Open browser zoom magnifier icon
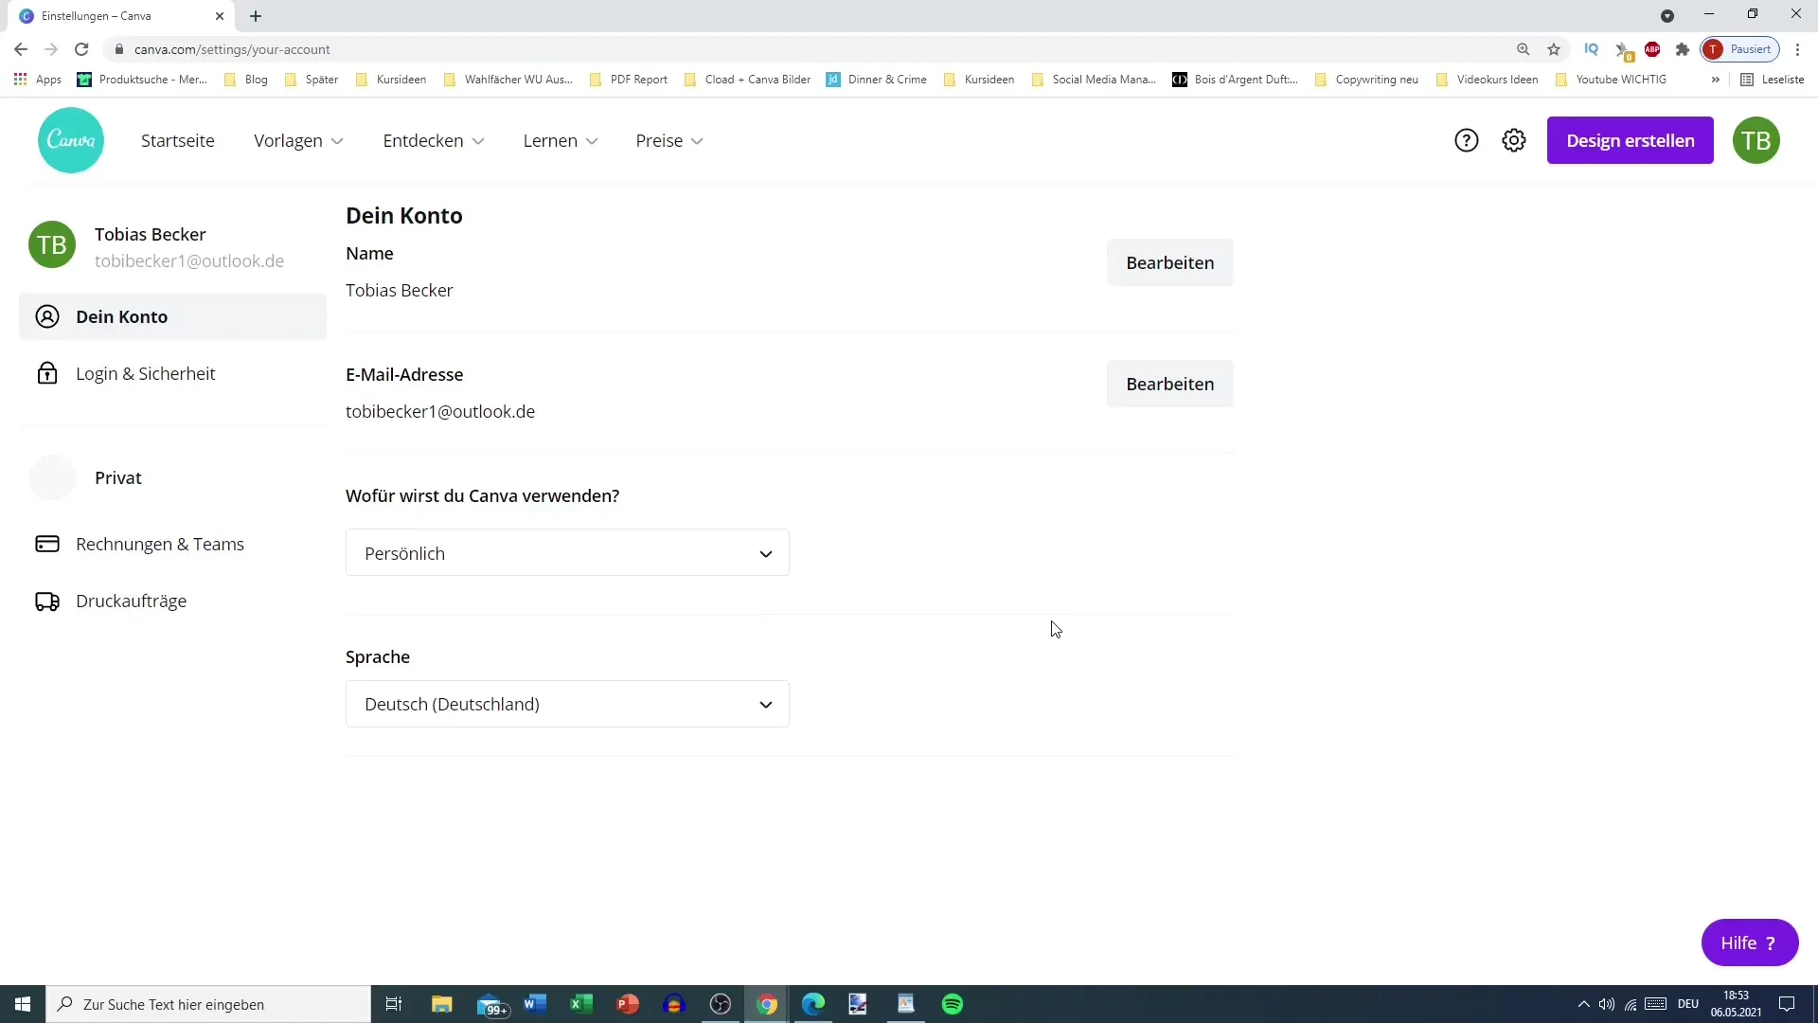Screen dimensions: 1818x1023 [1524, 49]
